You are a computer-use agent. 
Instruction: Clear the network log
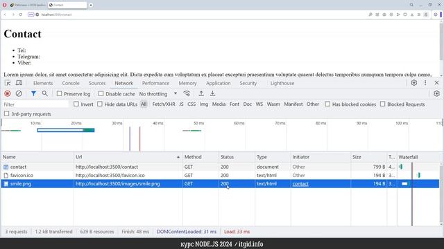click(x=19, y=94)
